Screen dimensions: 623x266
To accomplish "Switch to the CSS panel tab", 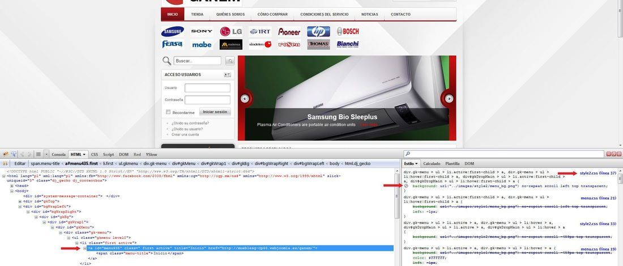I will tap(95, 154).
